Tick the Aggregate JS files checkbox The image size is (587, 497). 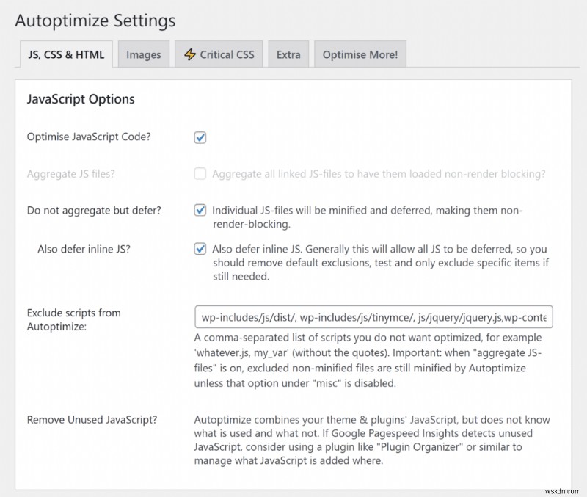[200, 174]
